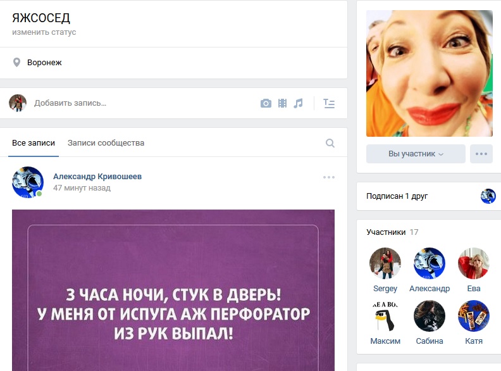501x371 pixels.
Task: Open the community main photo
Action: [x=430, y=73]
